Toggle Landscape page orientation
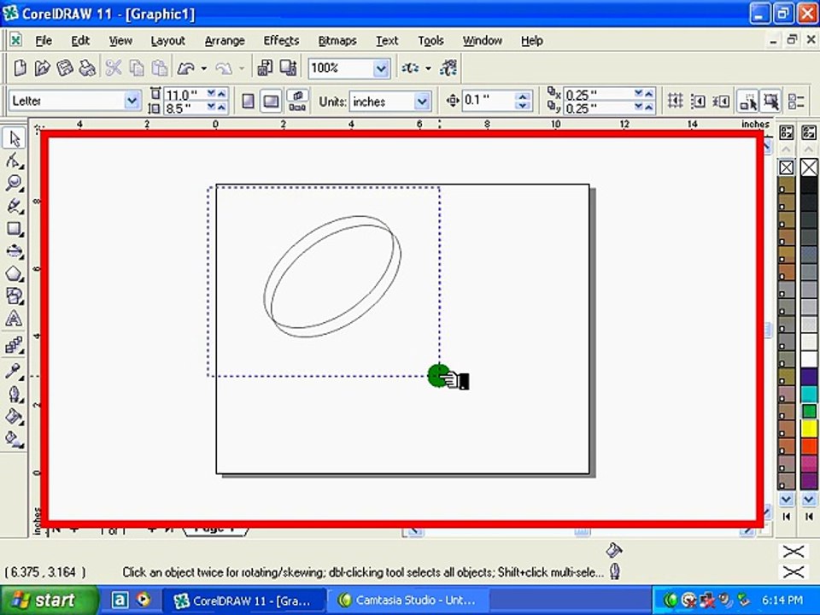Viewport: 820px width, 615px height. 271,101
